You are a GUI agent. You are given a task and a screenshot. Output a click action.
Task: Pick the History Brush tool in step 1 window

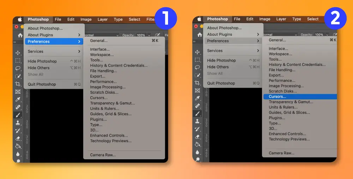pos(18,131)
